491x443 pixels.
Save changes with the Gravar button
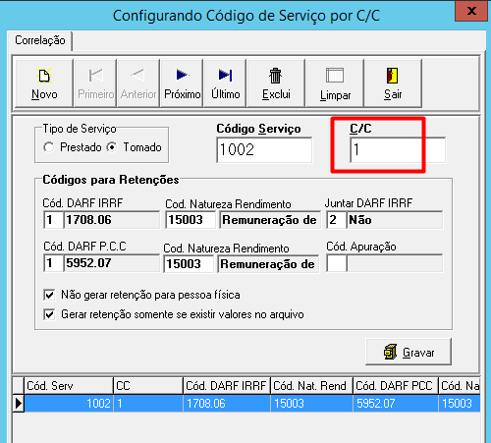click(x=409, y=352)
